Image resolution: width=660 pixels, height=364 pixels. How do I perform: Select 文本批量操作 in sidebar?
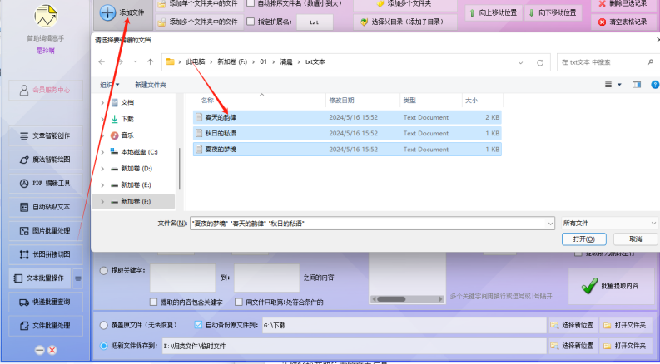pos(40,278)
